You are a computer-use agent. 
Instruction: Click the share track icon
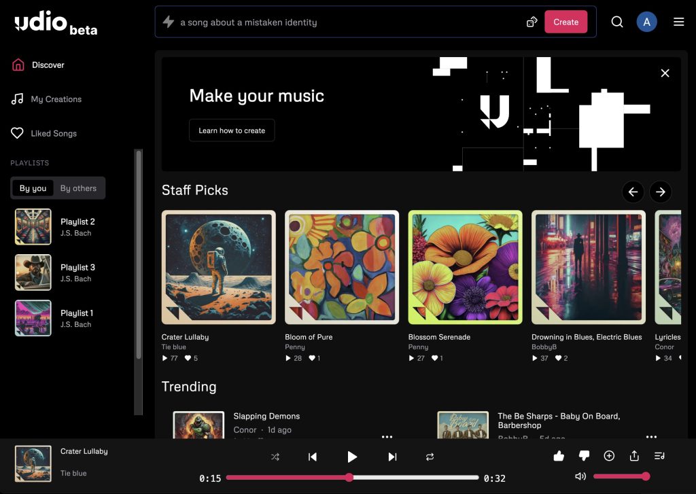[x=634, y=456]
